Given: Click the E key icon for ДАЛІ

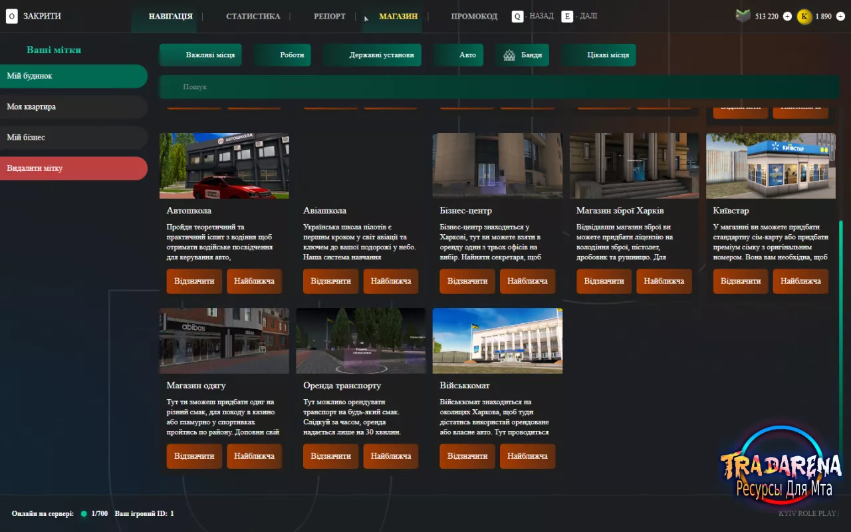Looking at the screenshot, I should pyautogui.click(x=567, y=16).
